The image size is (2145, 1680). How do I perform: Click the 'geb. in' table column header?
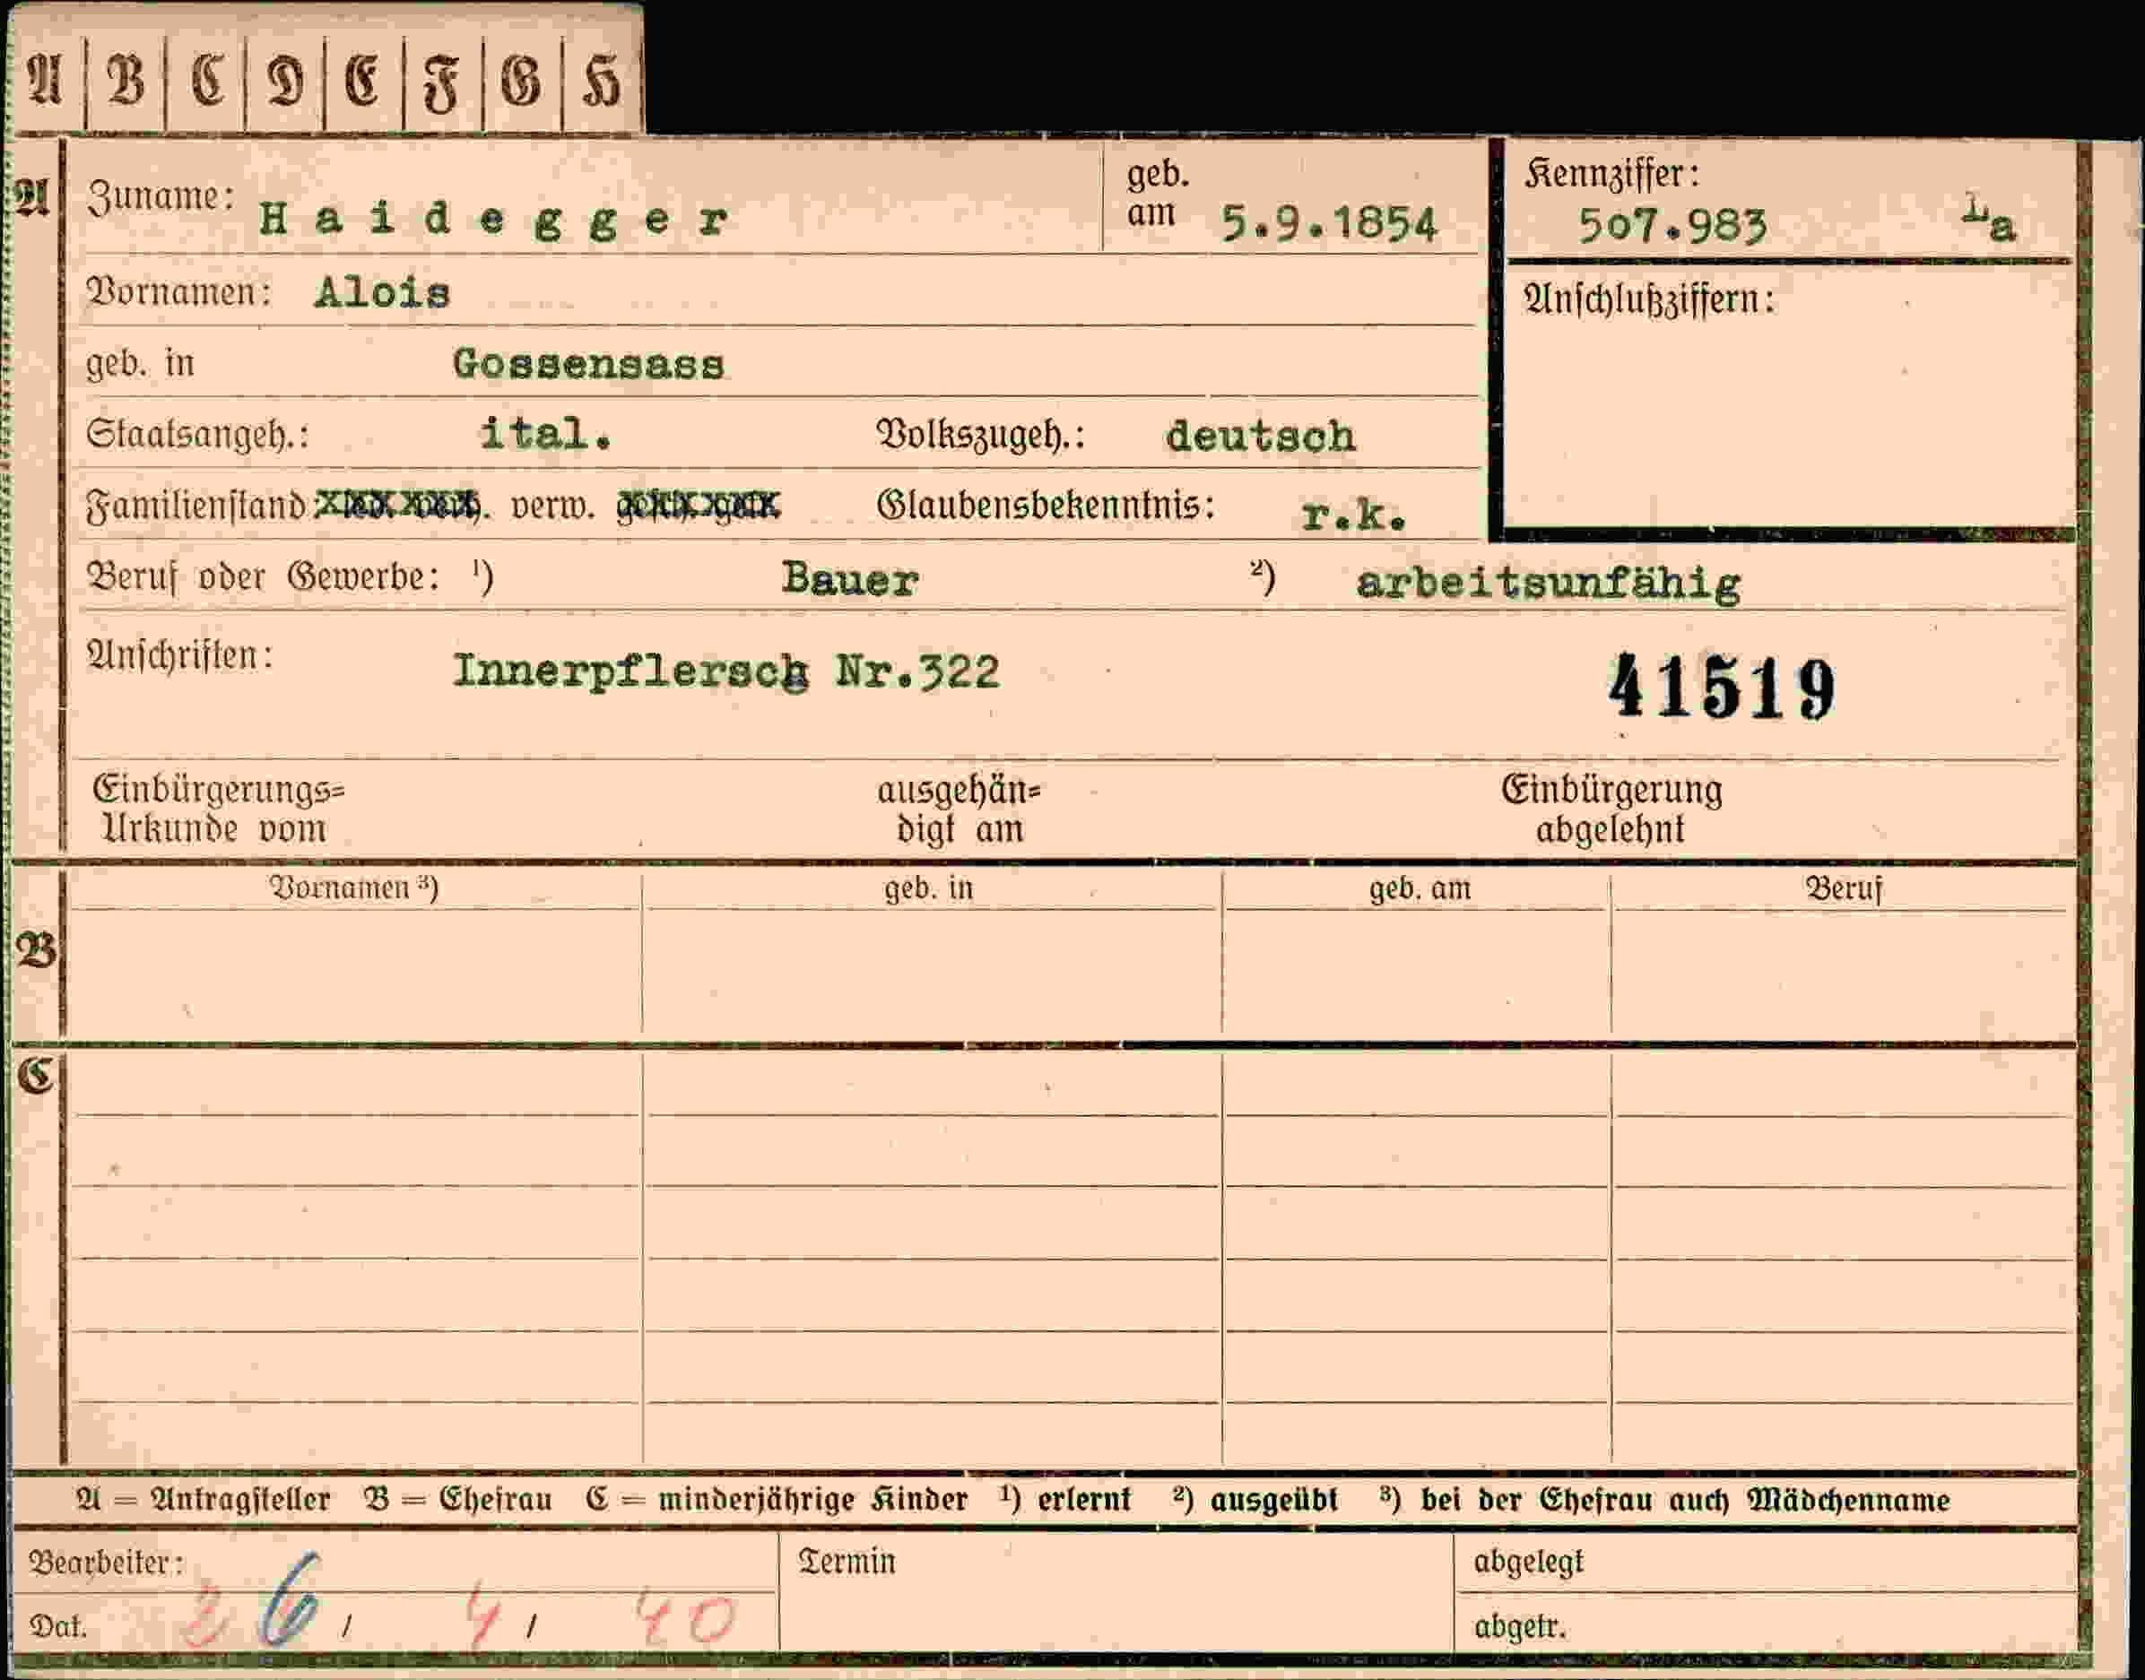tap(929, 889)
